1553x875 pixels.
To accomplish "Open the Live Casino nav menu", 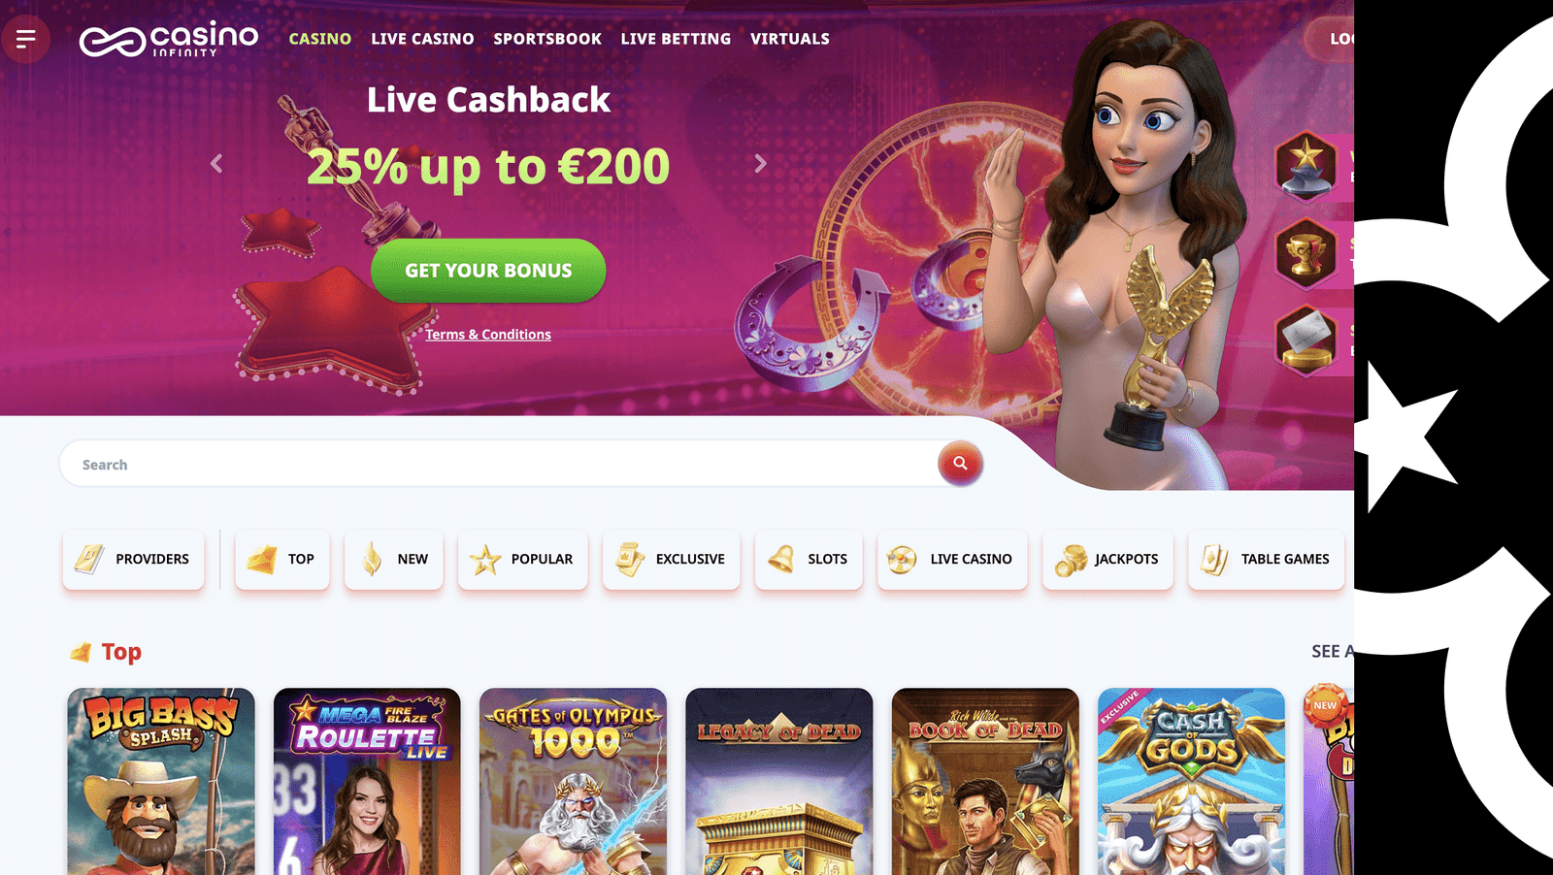I will coord(422,39).
